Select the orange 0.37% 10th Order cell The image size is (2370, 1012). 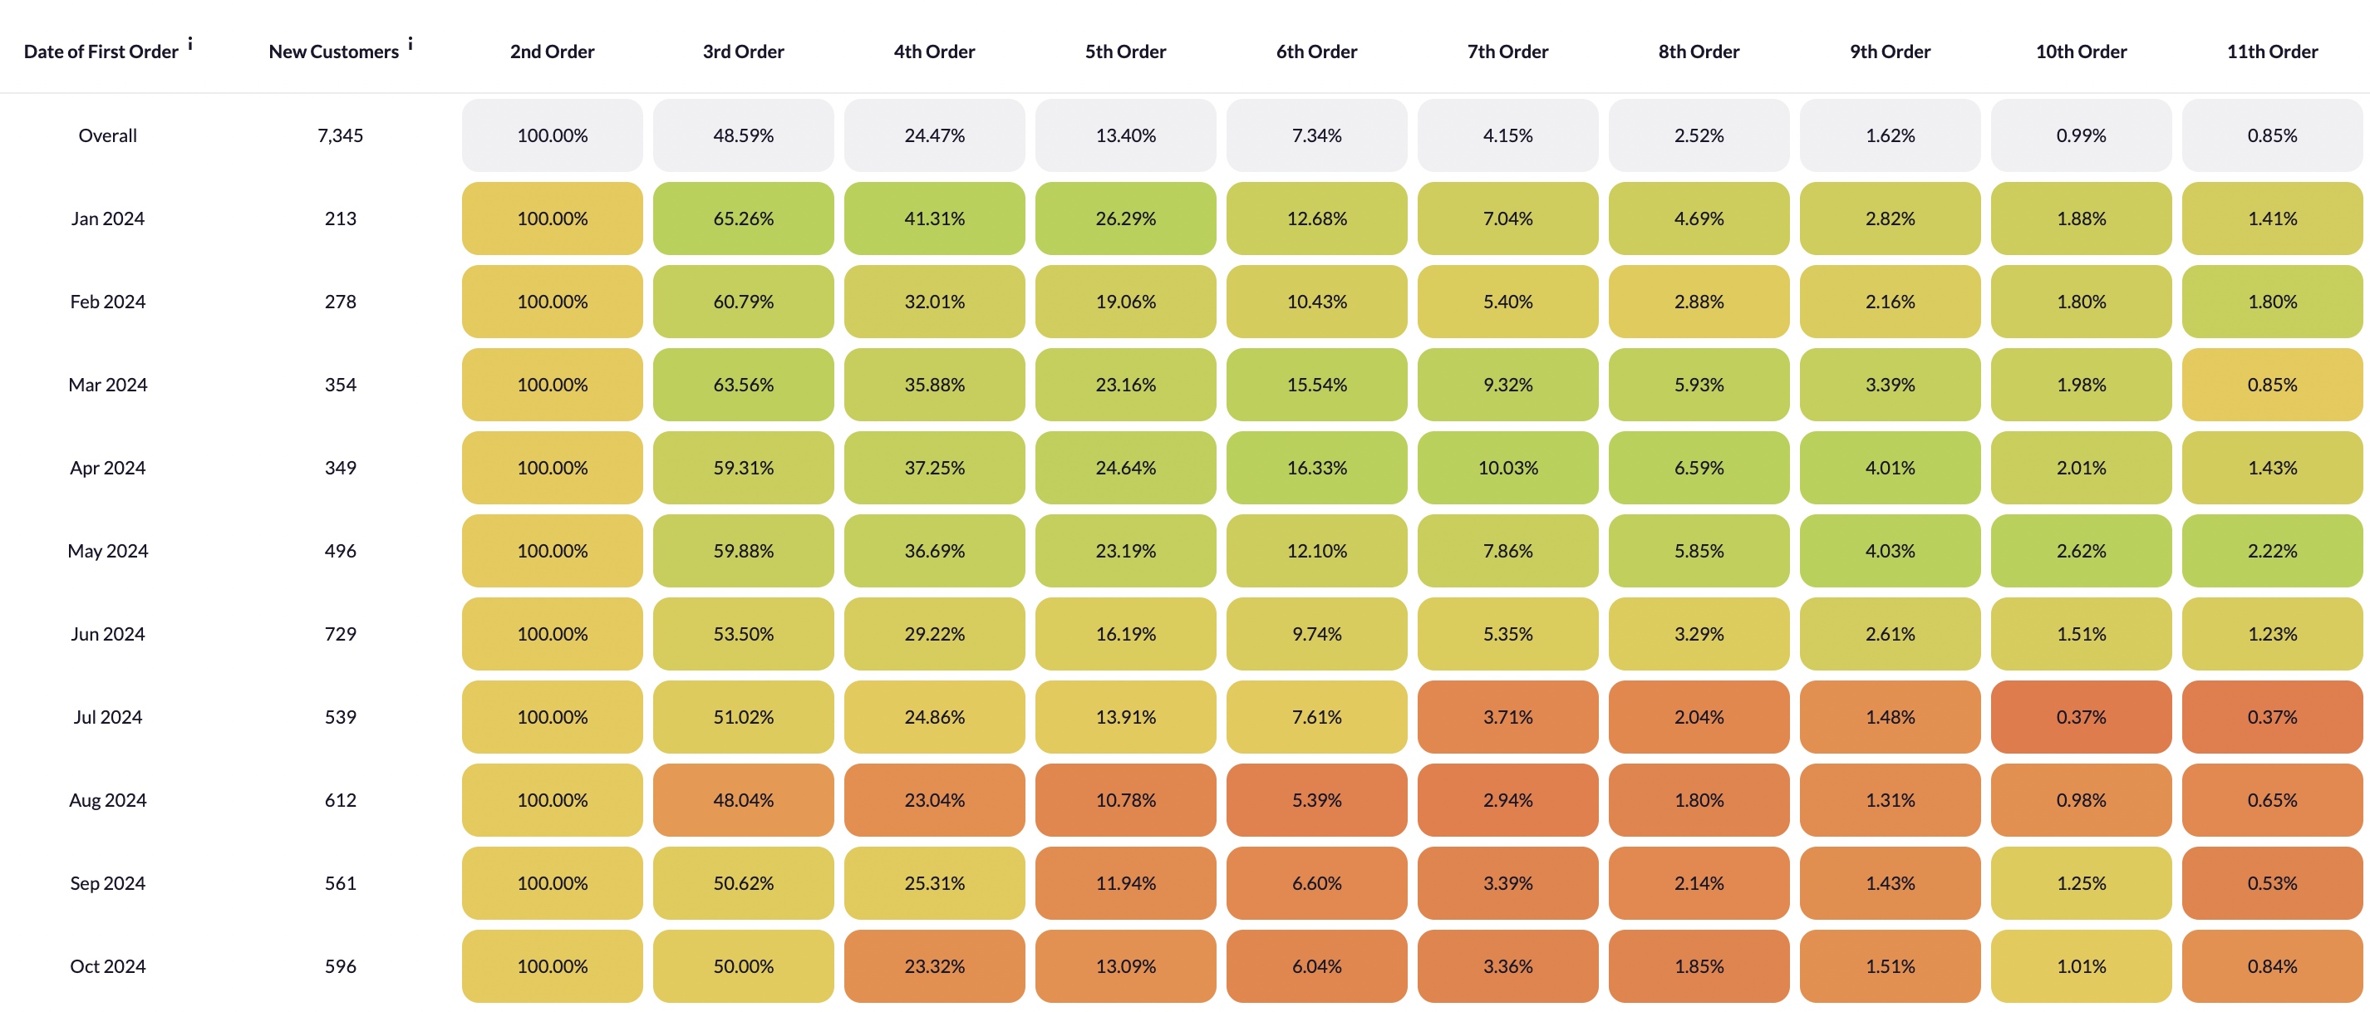[x=2081, y=717]
